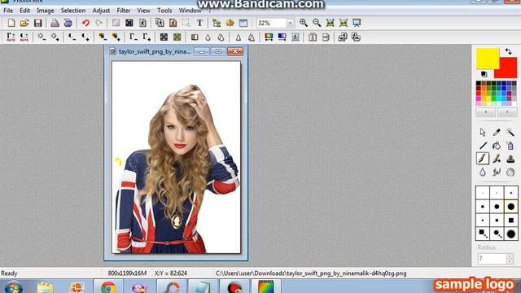Open yellow foreground color swatch
521x293 pixels.
(x=488, y=59)
